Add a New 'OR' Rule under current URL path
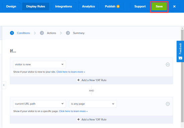Viewport: 184px width, 128px height. click(92, 120)
